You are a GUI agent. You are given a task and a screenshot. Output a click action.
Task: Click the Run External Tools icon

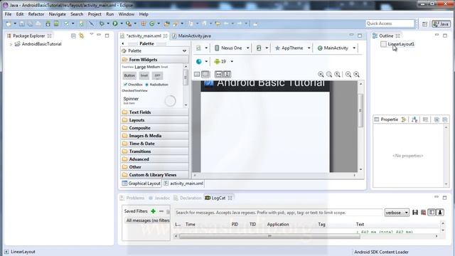pos(128,23)
